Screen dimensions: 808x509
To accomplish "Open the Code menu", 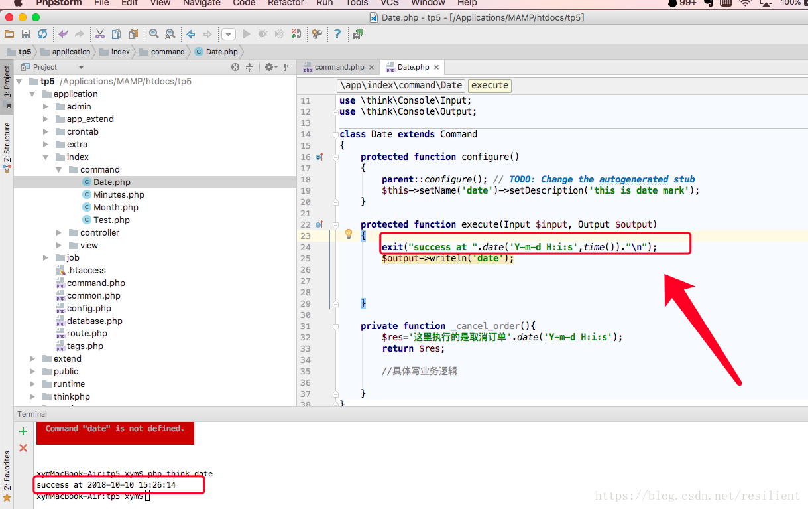I will (244, 3).
